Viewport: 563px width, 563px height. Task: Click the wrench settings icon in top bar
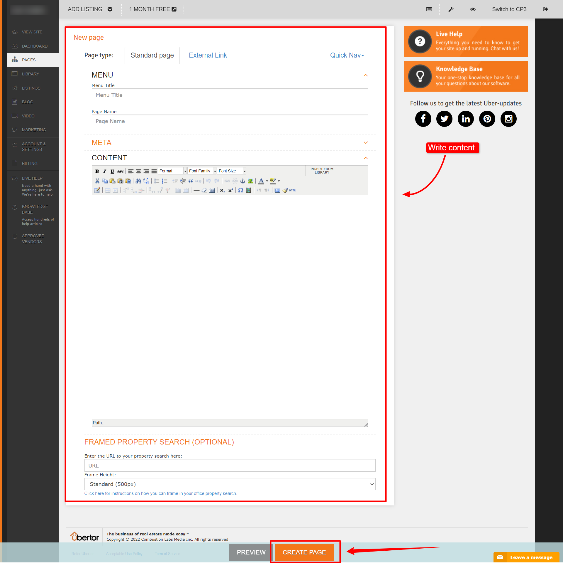(451, 9)
